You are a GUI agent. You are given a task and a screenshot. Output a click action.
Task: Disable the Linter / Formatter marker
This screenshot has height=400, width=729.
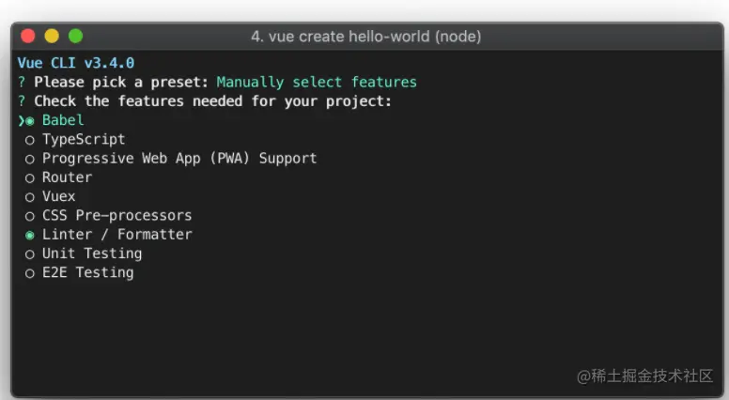tap(30, 236)
